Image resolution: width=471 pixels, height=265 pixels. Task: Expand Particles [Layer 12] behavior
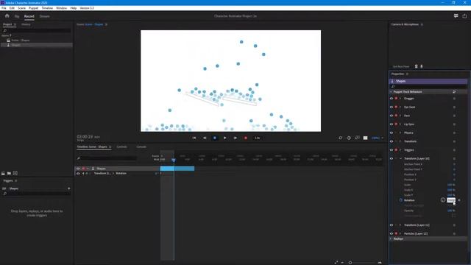click(x=400, y=233)
